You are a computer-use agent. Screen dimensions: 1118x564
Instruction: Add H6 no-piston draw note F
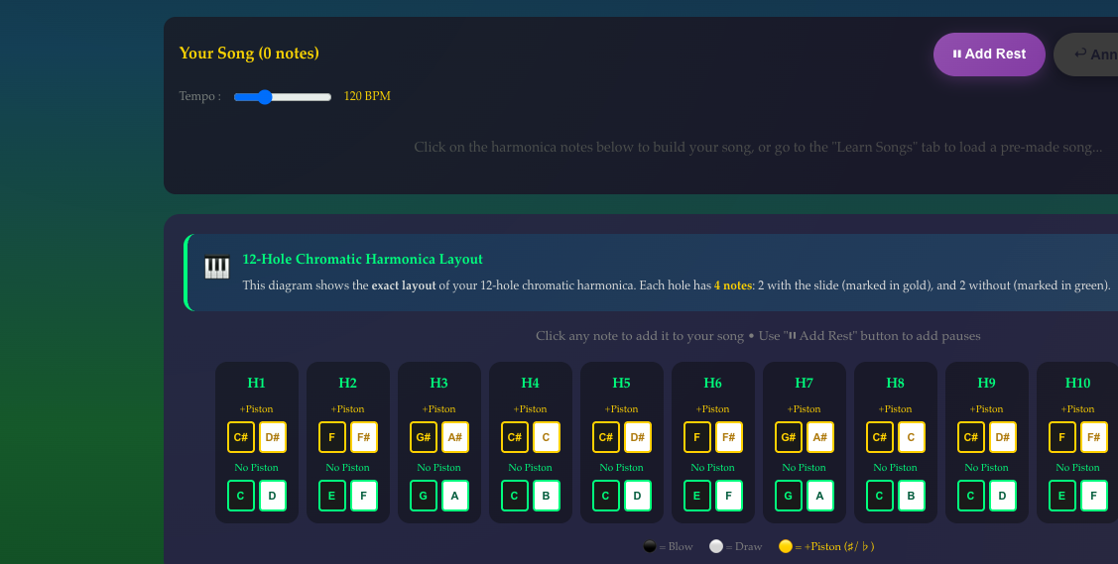729,496
